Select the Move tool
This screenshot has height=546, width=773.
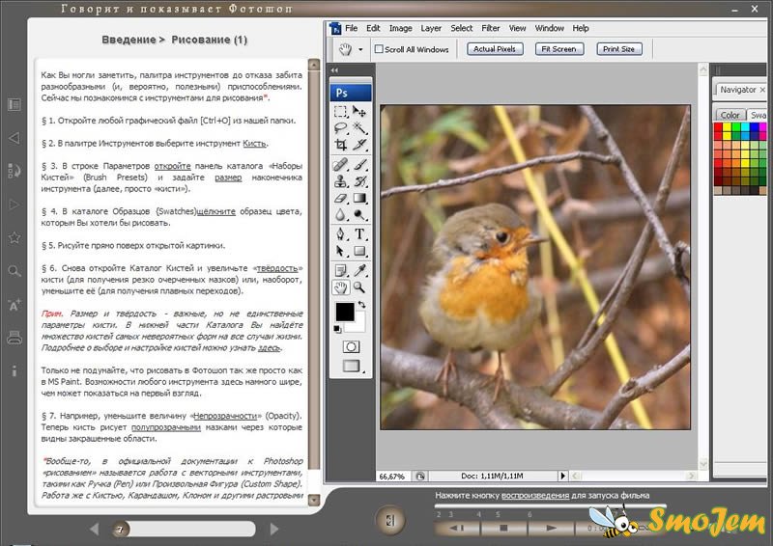click(x=359, y=111)
